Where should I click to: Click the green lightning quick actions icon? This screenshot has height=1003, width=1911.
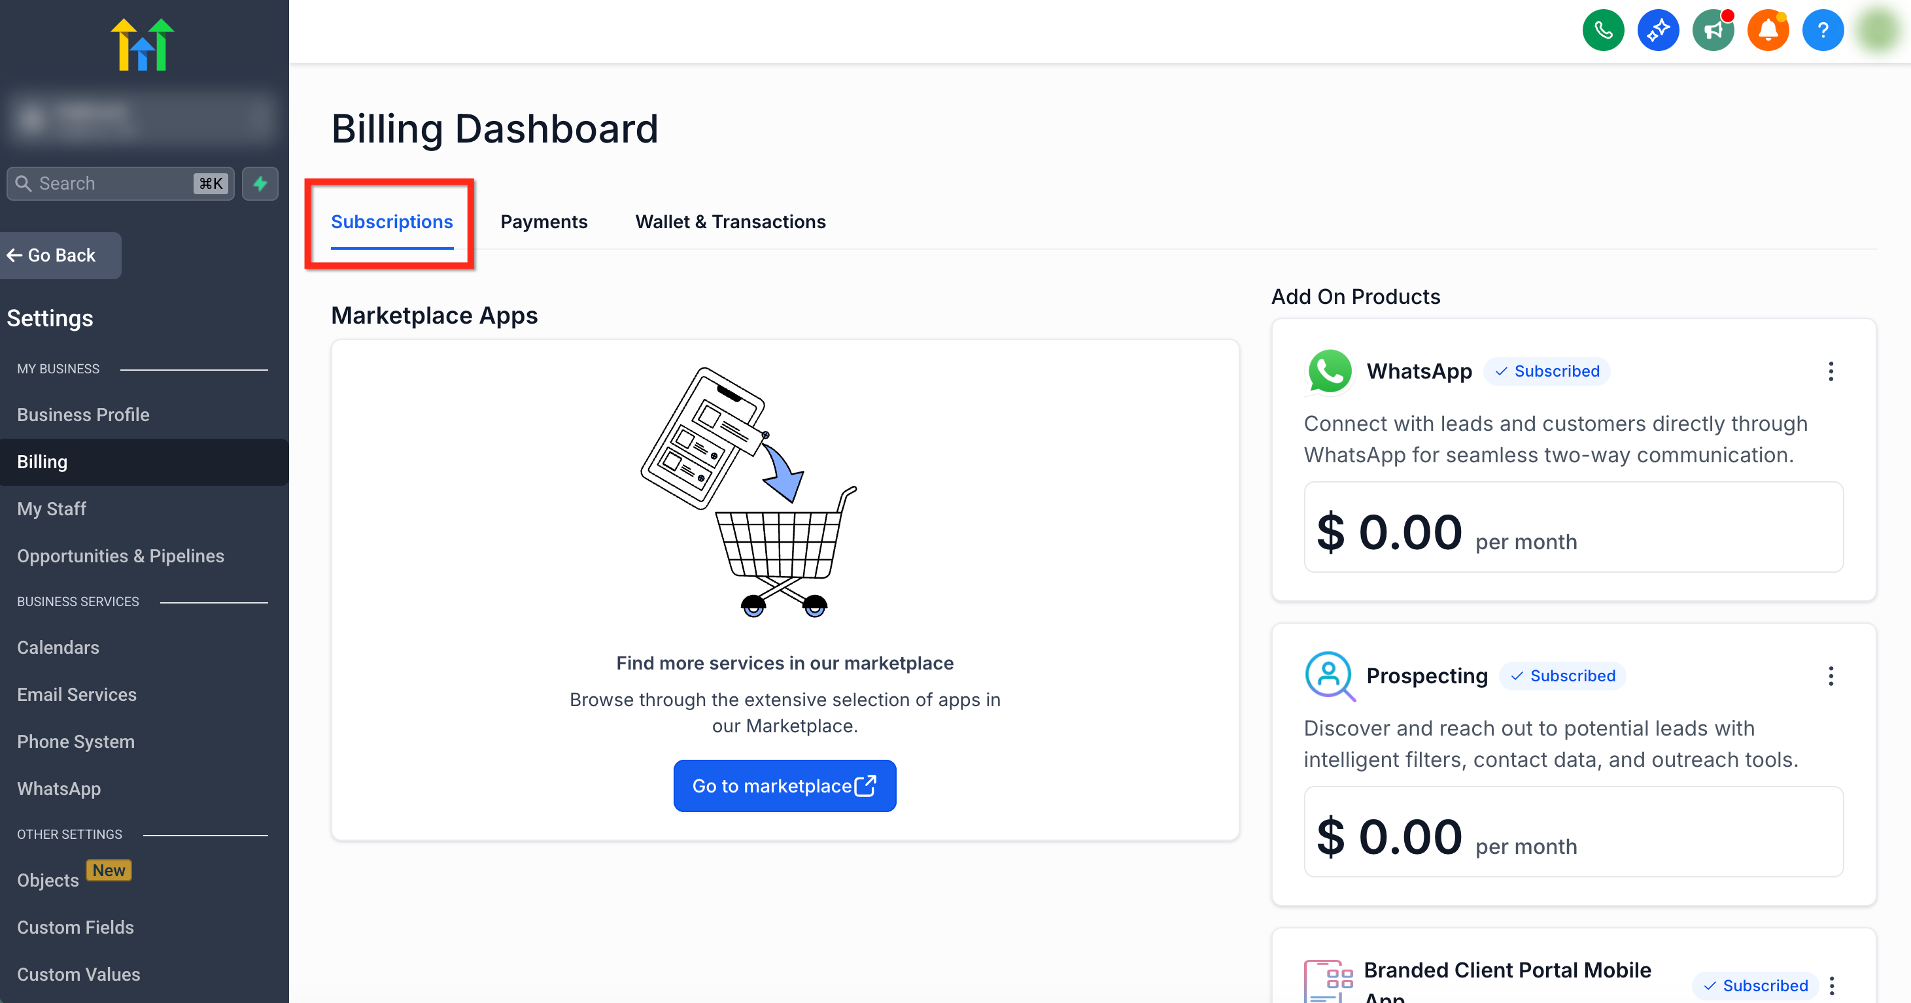click(260, 183)
